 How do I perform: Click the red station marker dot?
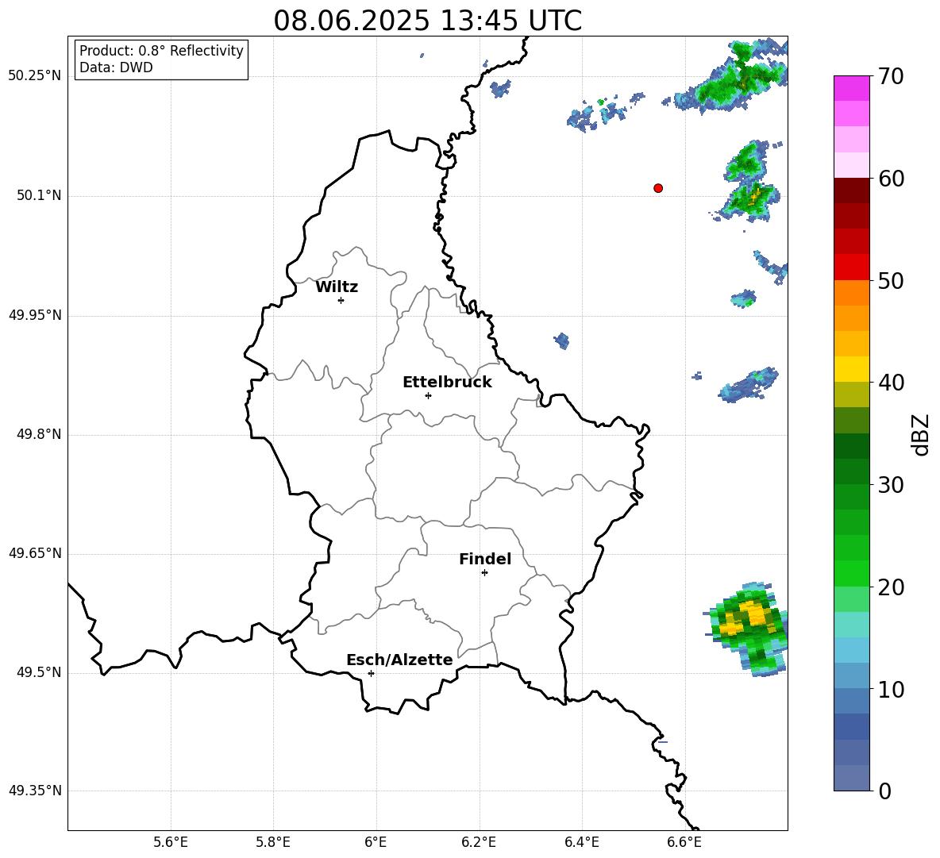tap(658, 188)
